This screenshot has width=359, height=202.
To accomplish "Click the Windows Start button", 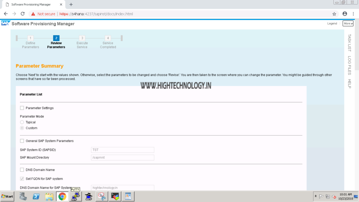I will pos(7,196).
